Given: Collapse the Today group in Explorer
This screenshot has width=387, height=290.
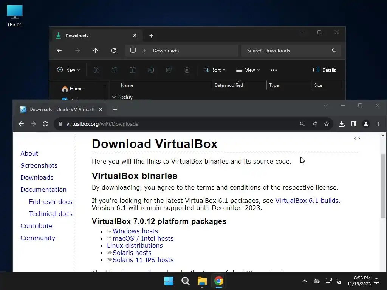Looking at the screenshot, I should coord(114,97).
